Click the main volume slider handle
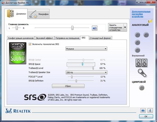 (72, 28)
